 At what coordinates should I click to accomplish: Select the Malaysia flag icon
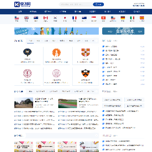(113, 18)
